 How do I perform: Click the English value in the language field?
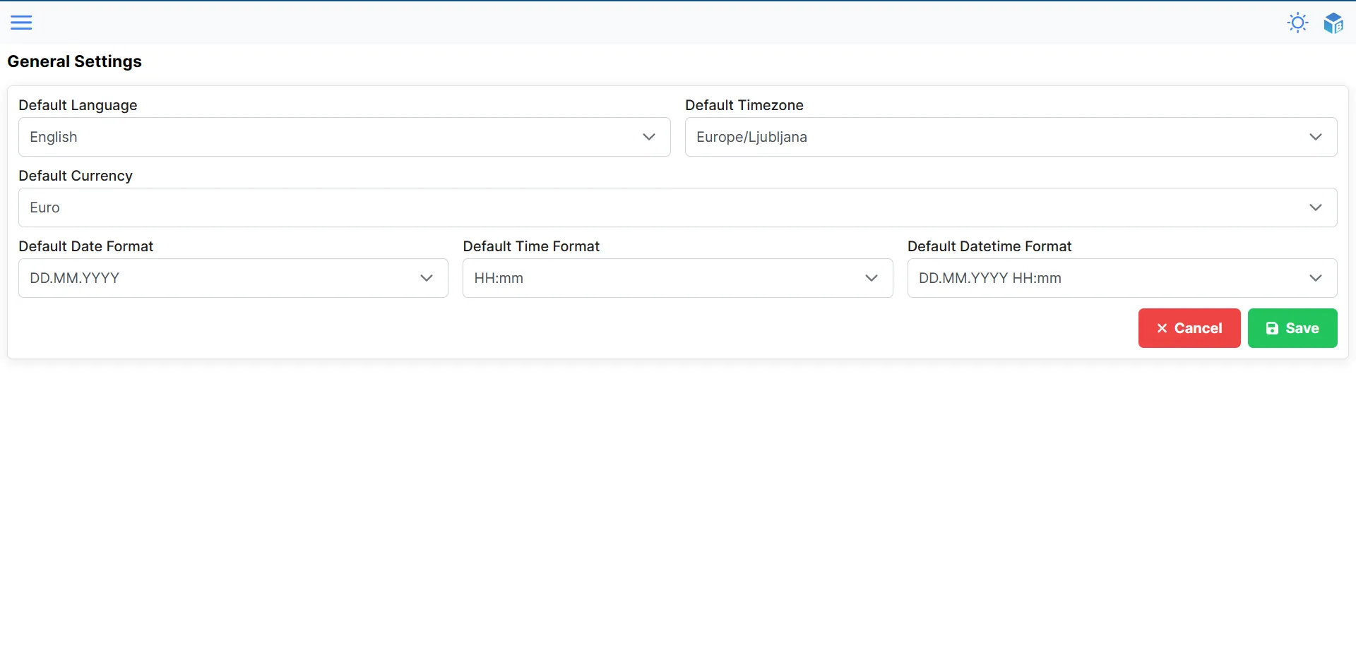53,137
